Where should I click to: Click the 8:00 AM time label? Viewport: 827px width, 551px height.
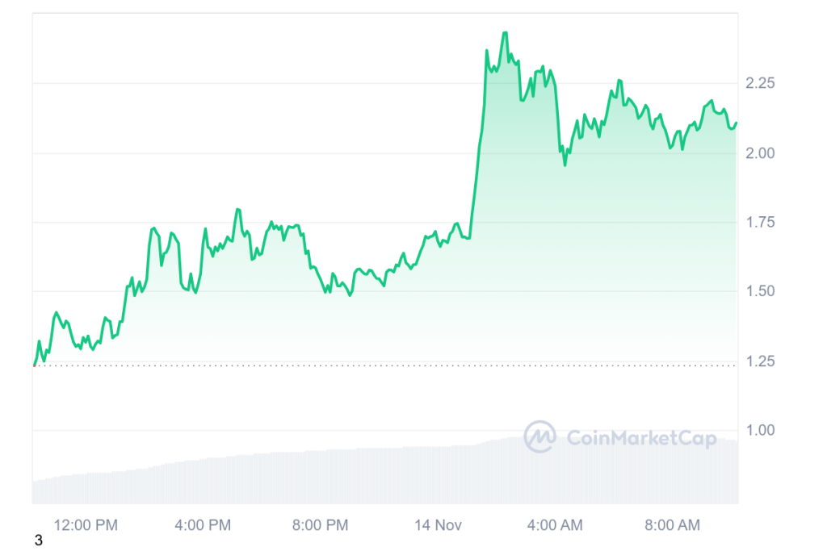click(x=673, y=525)
